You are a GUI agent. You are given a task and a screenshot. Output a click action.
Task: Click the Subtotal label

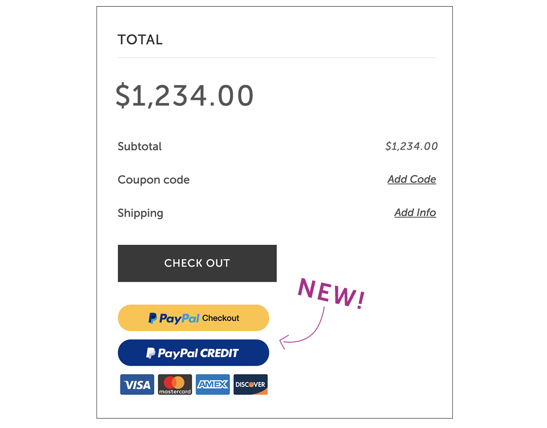140,146
